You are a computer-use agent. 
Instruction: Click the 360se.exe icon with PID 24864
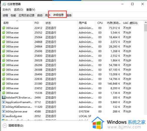[4, 46]
